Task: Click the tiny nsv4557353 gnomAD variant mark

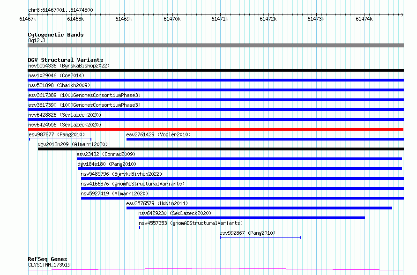Action: point(139,228)
